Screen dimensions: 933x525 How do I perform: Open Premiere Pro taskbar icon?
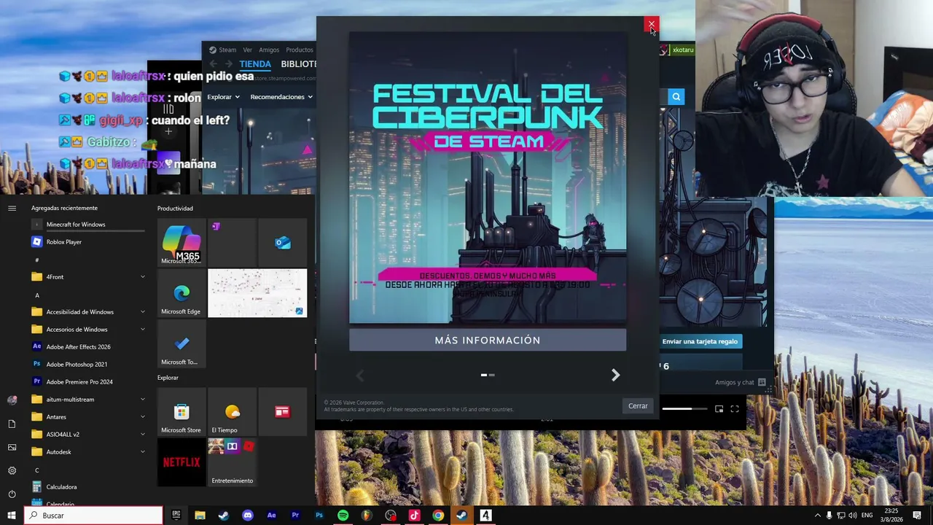[x=295, y=516]
